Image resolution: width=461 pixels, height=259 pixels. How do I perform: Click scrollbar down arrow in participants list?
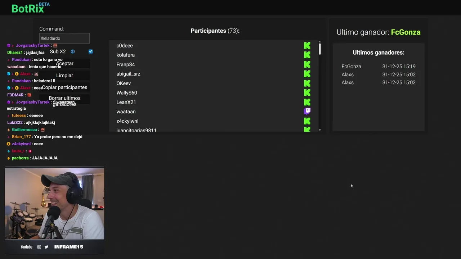click(x=320, y=130)
